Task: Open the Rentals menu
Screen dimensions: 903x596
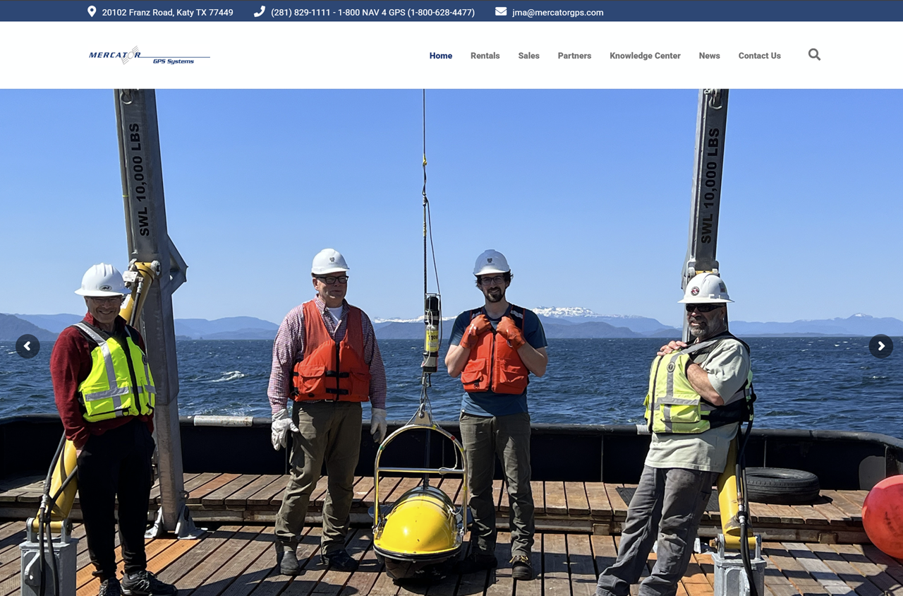Action: pos(485,56)
